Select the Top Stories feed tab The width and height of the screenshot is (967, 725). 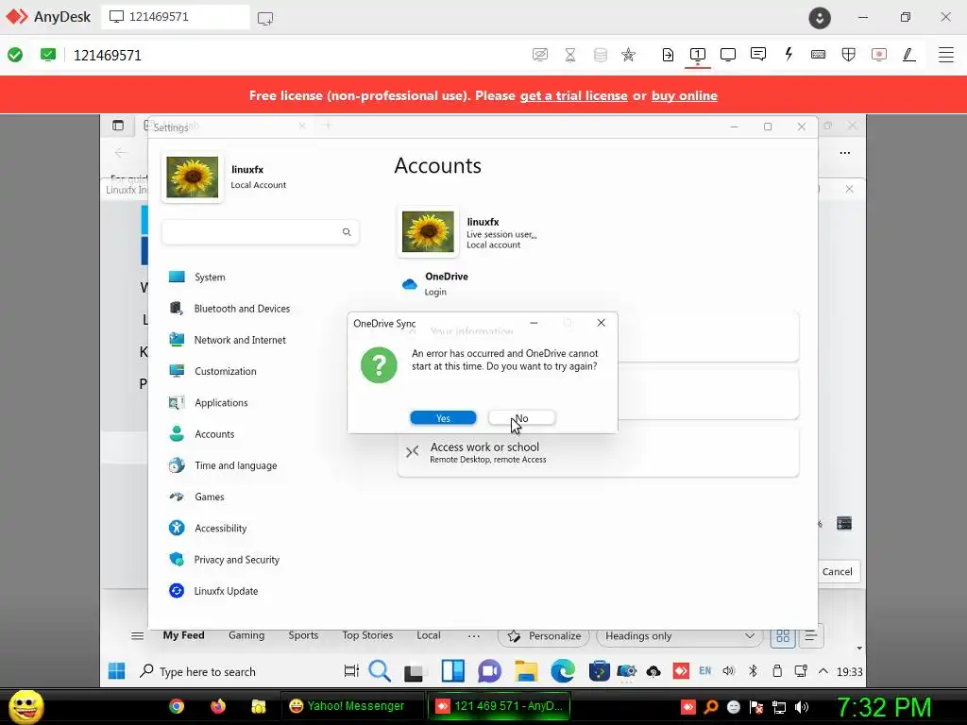point(367,635)
